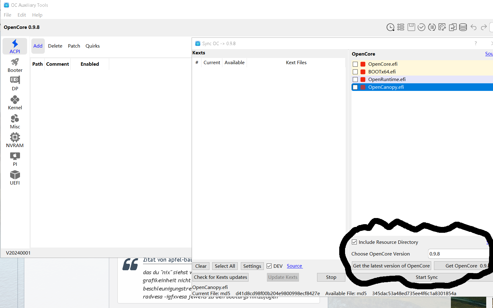Click the validate checkmark toolbar icon
Image resolution: width=493 pixels, height=308 pixels.
tap(421, 27)
